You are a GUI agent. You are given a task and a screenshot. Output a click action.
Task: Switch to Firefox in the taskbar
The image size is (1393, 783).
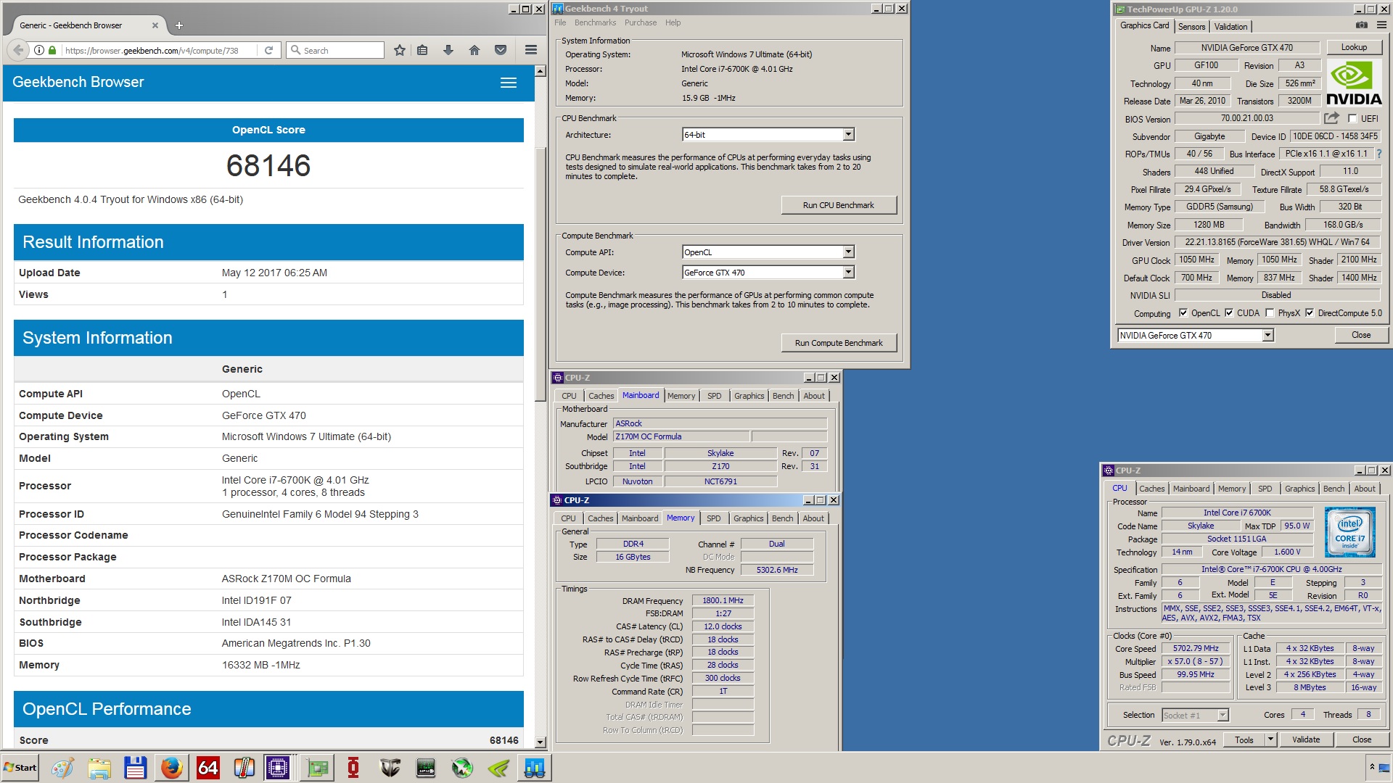(172, 768)
